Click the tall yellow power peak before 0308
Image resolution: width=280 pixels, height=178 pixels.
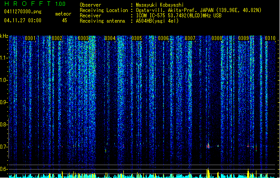point(208,173)
